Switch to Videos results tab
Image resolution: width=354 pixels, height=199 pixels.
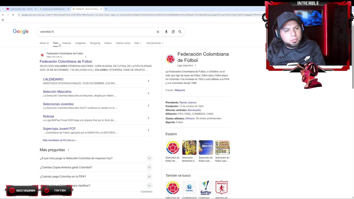(x=108, y=43)
